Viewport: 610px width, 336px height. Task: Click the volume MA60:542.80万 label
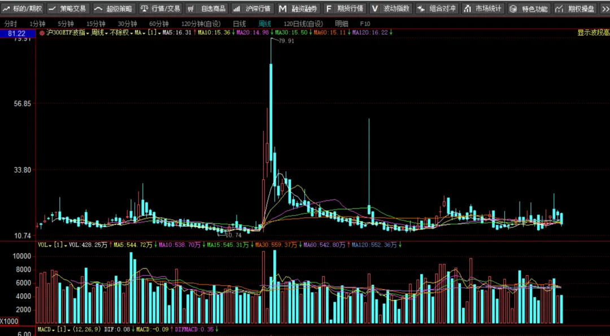(324, 245)
